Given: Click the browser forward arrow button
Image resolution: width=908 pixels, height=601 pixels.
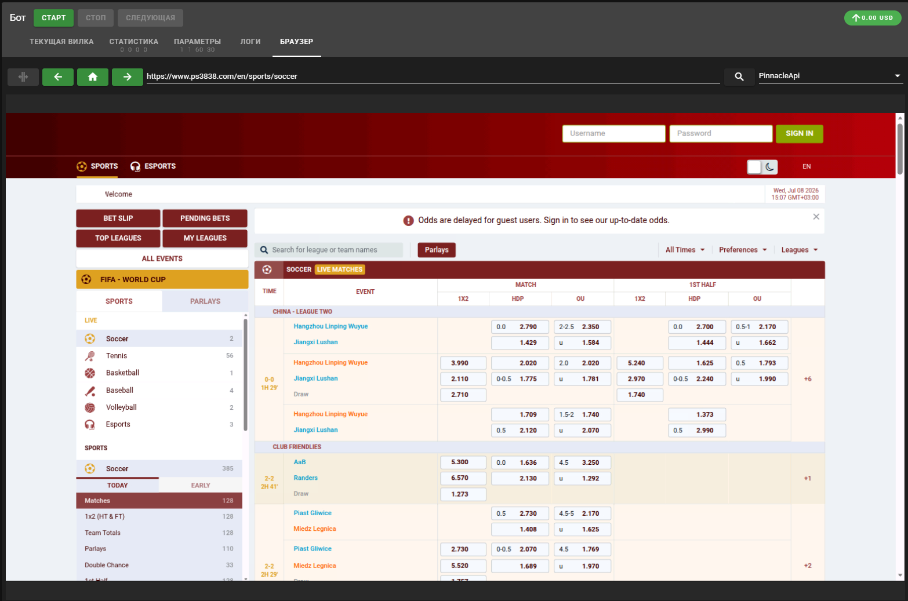Looking at the screenshot, I should point(128,77).
